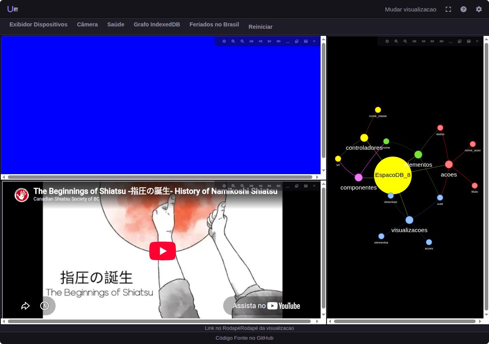489x344 pixels.
Task: Skip to first in blue panel toolbar
Action: pyautogui.click(x=251, y=41)
